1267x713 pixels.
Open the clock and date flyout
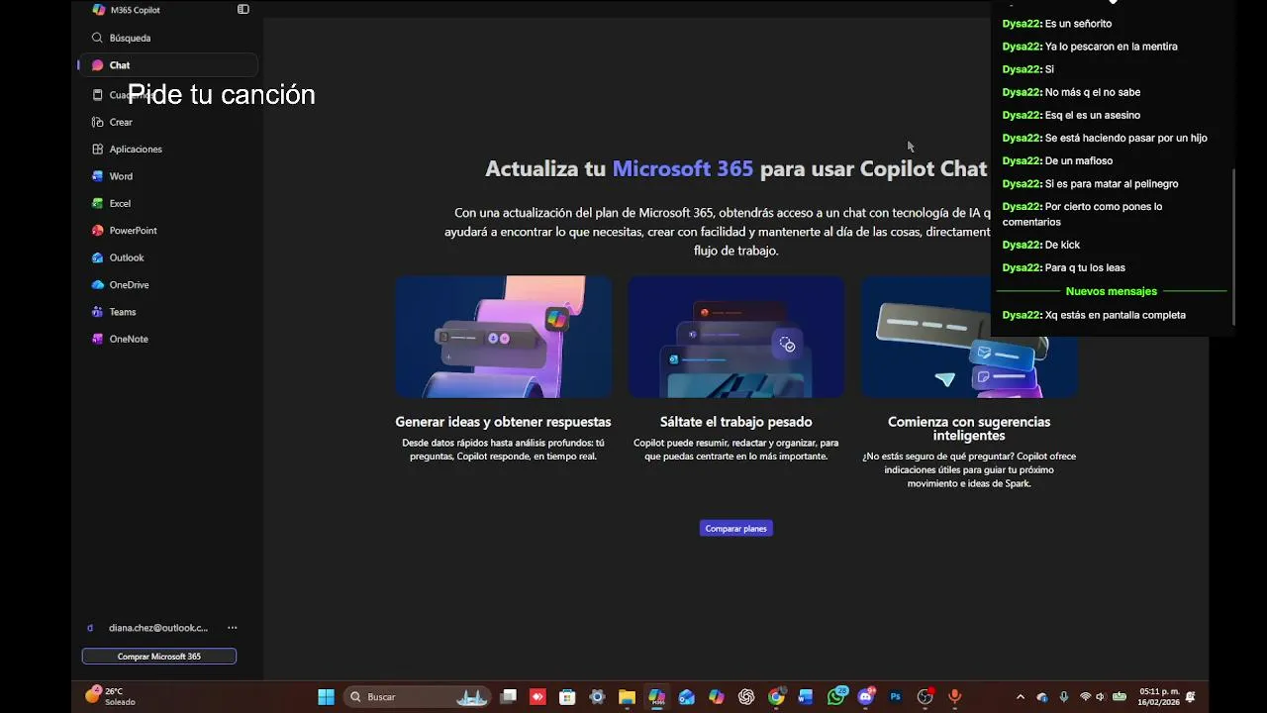(1159, 697)
